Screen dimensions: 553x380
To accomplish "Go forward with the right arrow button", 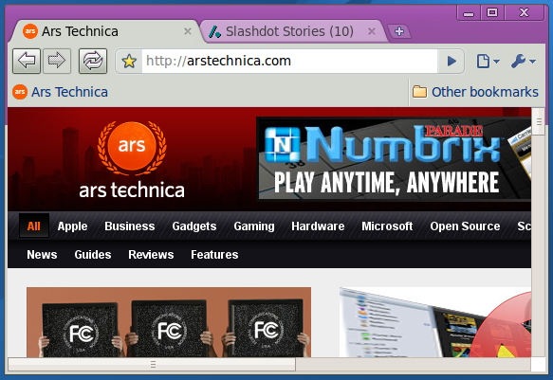I will point(57,61).
